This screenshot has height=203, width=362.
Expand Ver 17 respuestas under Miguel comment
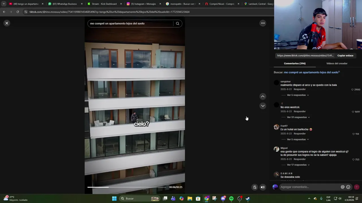[298, 165]
